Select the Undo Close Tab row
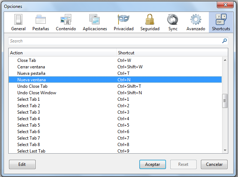Screen dimensions: 238x177 point(32,86)
